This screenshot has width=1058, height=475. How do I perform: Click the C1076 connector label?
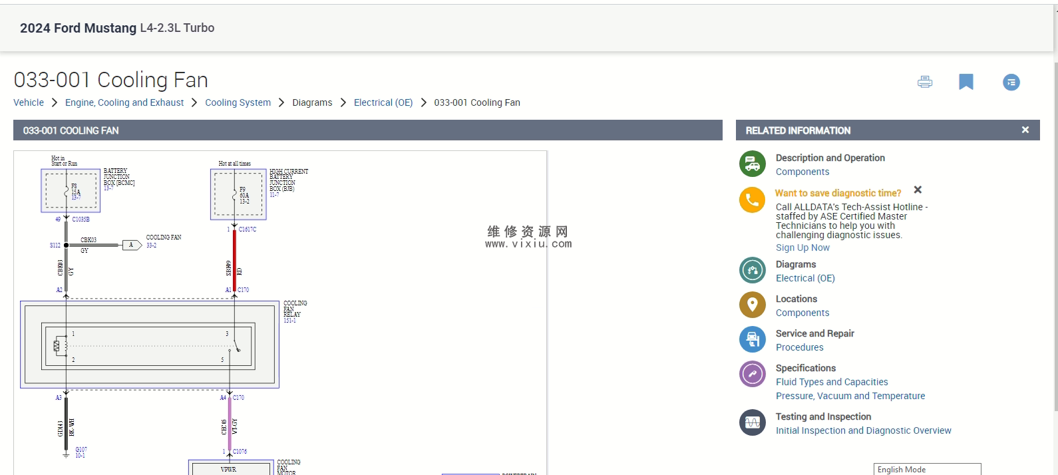(x=240, y=452)
